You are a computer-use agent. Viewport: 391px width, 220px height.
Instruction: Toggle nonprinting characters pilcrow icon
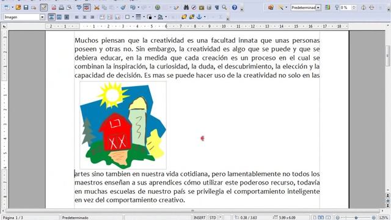[217, 7]
